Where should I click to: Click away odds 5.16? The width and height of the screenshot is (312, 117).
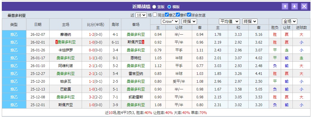click(259, 35)
